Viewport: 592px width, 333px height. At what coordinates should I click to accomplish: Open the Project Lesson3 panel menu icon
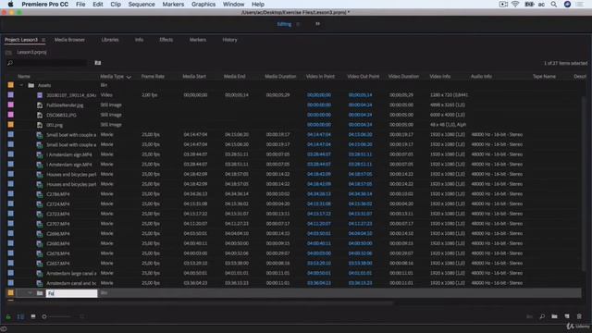pos(43,40)
